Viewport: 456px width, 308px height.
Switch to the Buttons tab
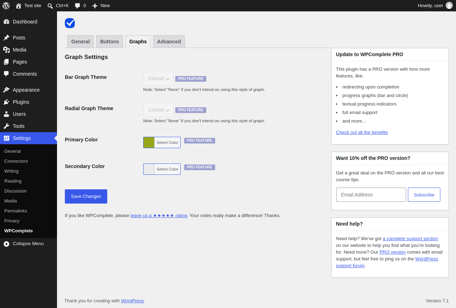coord(109,42)
